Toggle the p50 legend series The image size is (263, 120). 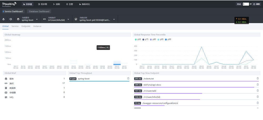click(138, 40)
